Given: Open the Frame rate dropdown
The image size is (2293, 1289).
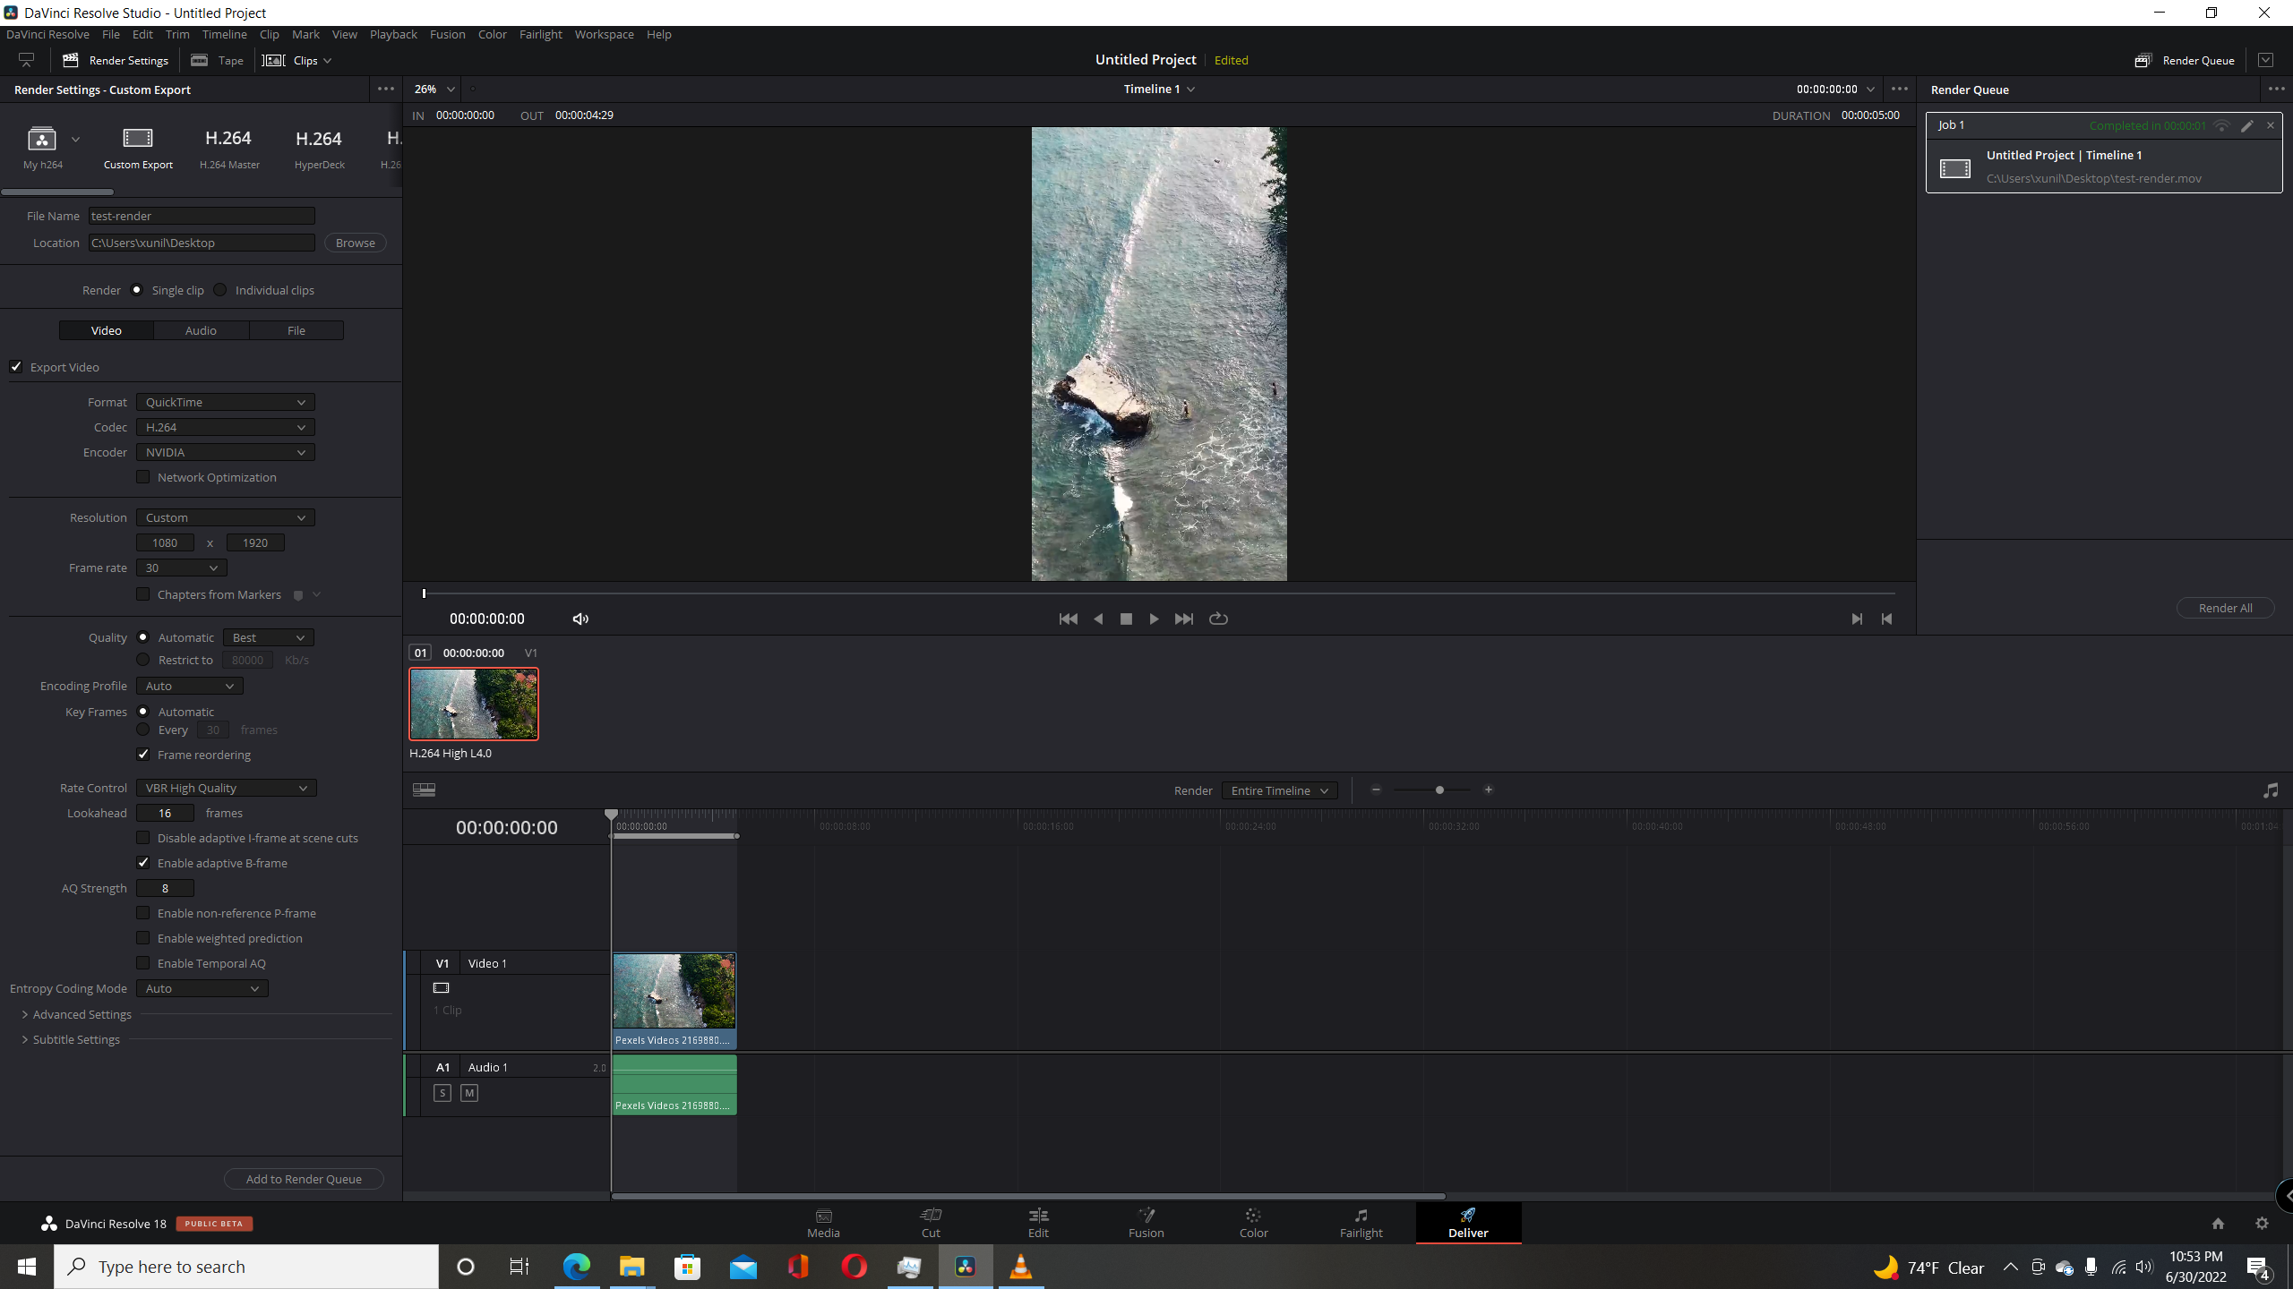Looking at the screenshot, I should point(182,568).
